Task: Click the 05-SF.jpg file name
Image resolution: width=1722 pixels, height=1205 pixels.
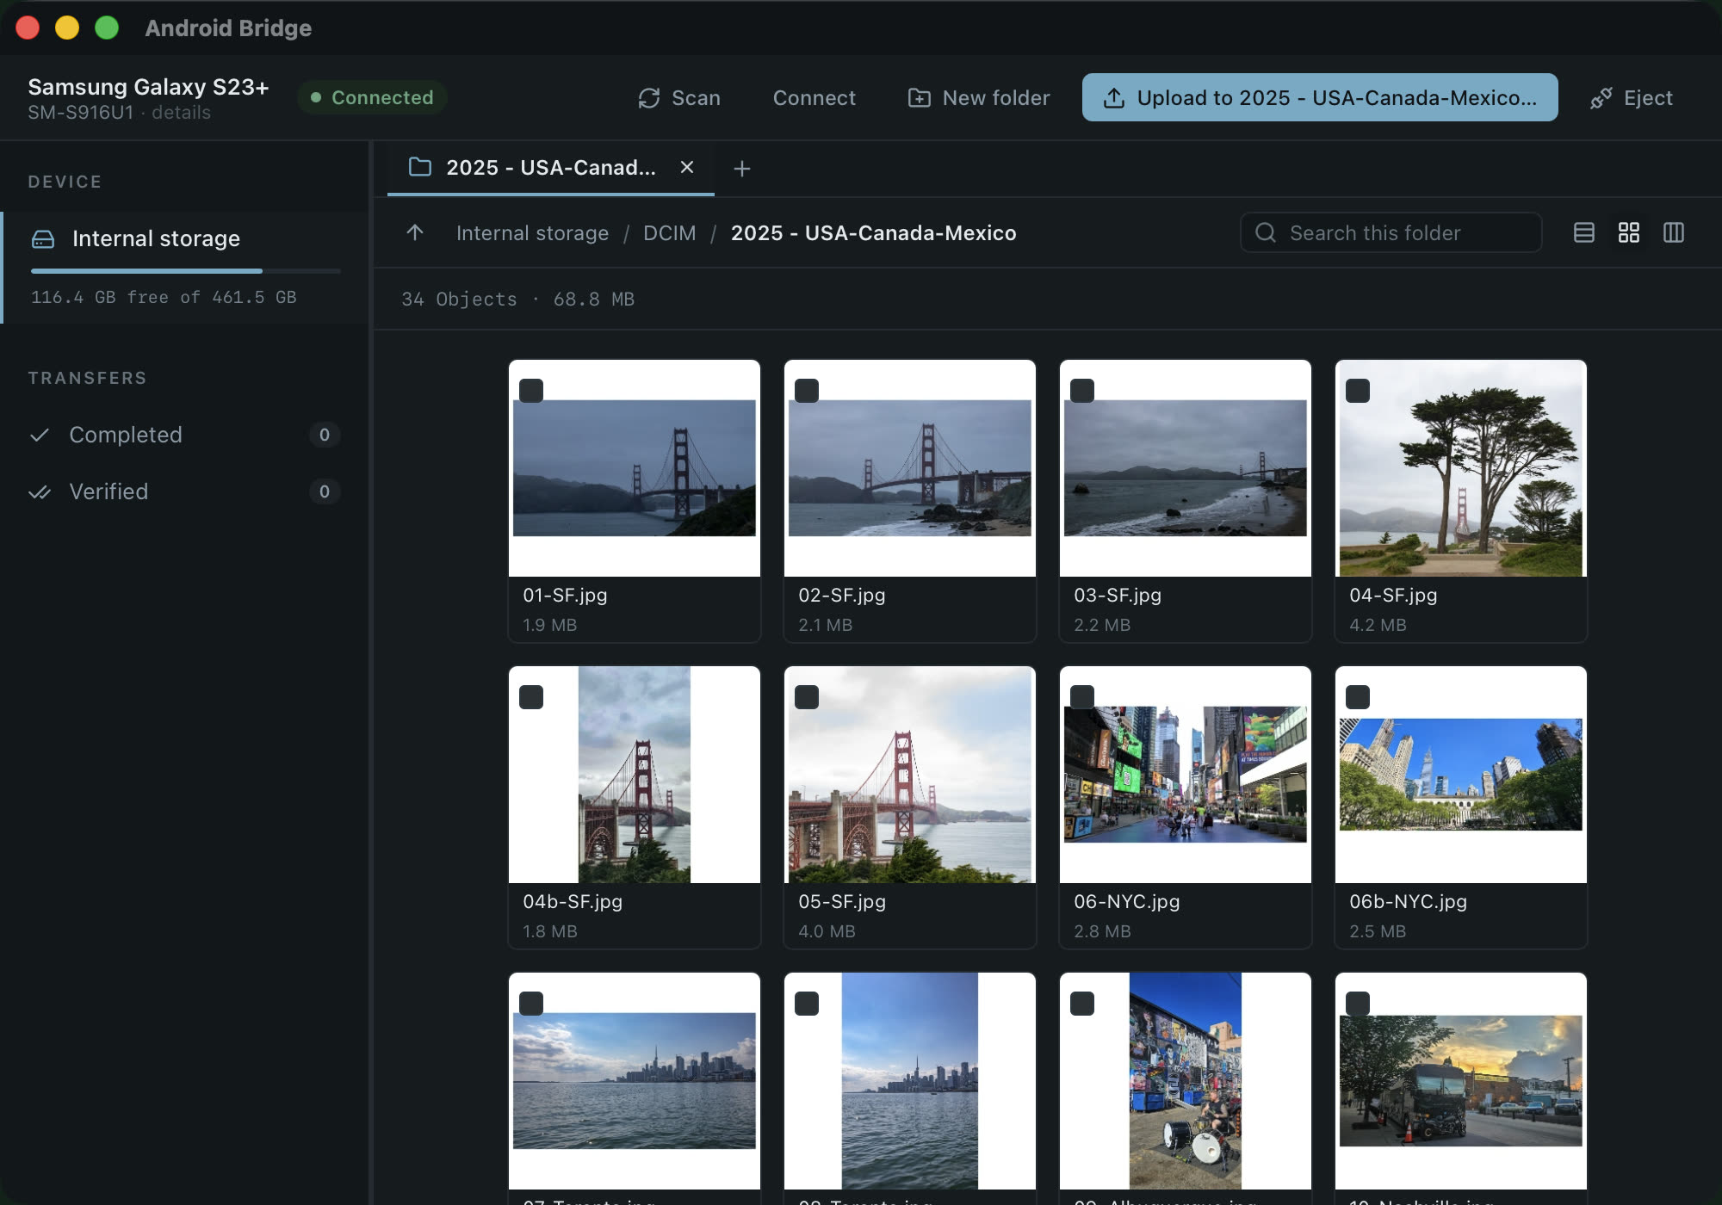Action: [842, 901]
